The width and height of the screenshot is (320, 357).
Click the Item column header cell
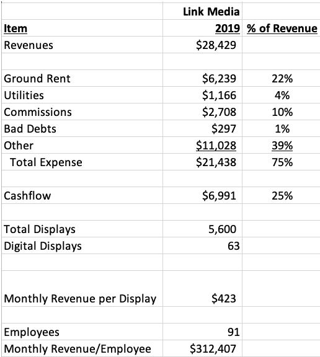[x=82, y=29]
